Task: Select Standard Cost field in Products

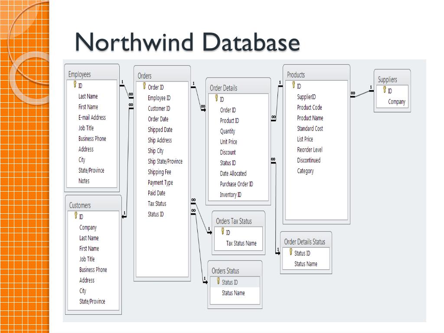Action: point(310,128)
